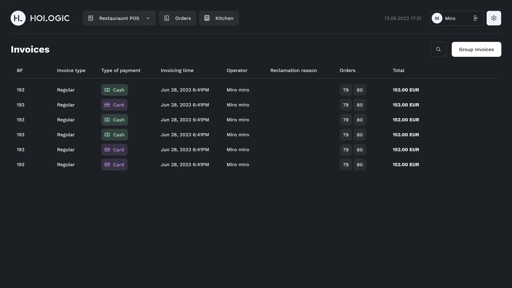Open the settings gear icon
Image resolution: width=512 pixels, height=288 pixels.
[494, 18]
